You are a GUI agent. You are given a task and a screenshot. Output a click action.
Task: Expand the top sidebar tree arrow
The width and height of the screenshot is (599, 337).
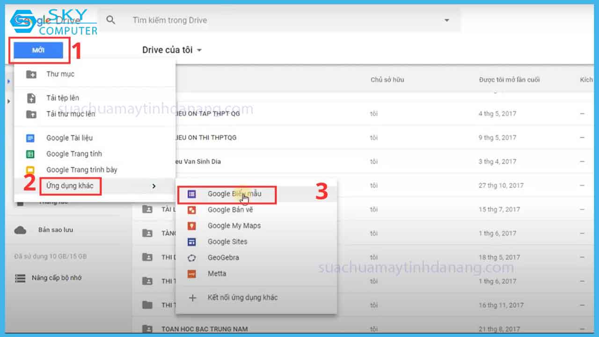pos(9,81)
